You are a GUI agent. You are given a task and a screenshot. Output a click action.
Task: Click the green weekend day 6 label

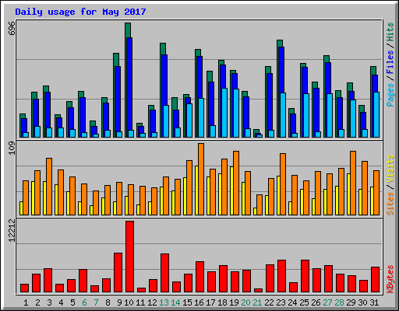coord(84,302)
